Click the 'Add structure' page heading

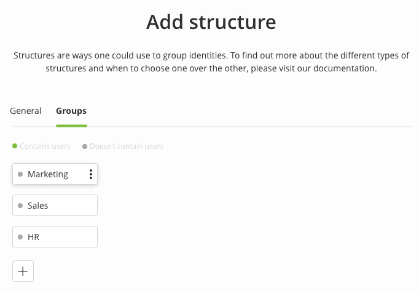tap(211, 23)
